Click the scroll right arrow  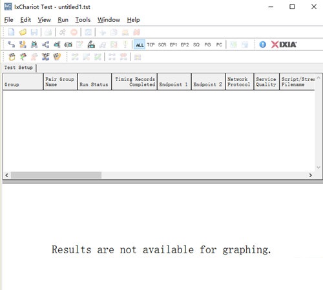[310, 175]
